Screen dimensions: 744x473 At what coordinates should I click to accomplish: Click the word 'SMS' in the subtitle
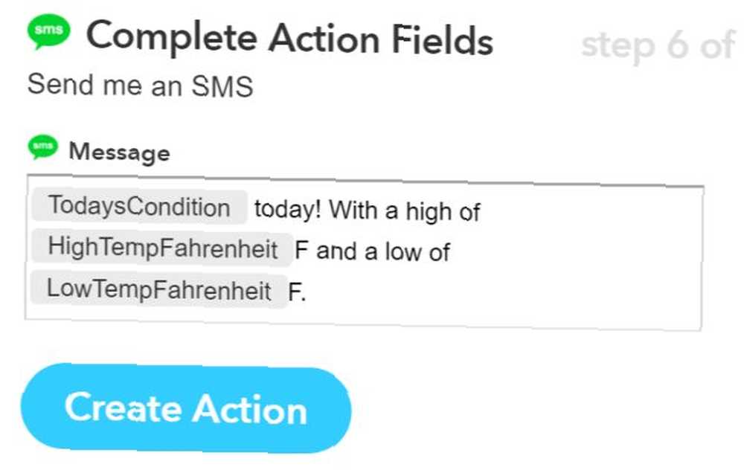point(222,87)
